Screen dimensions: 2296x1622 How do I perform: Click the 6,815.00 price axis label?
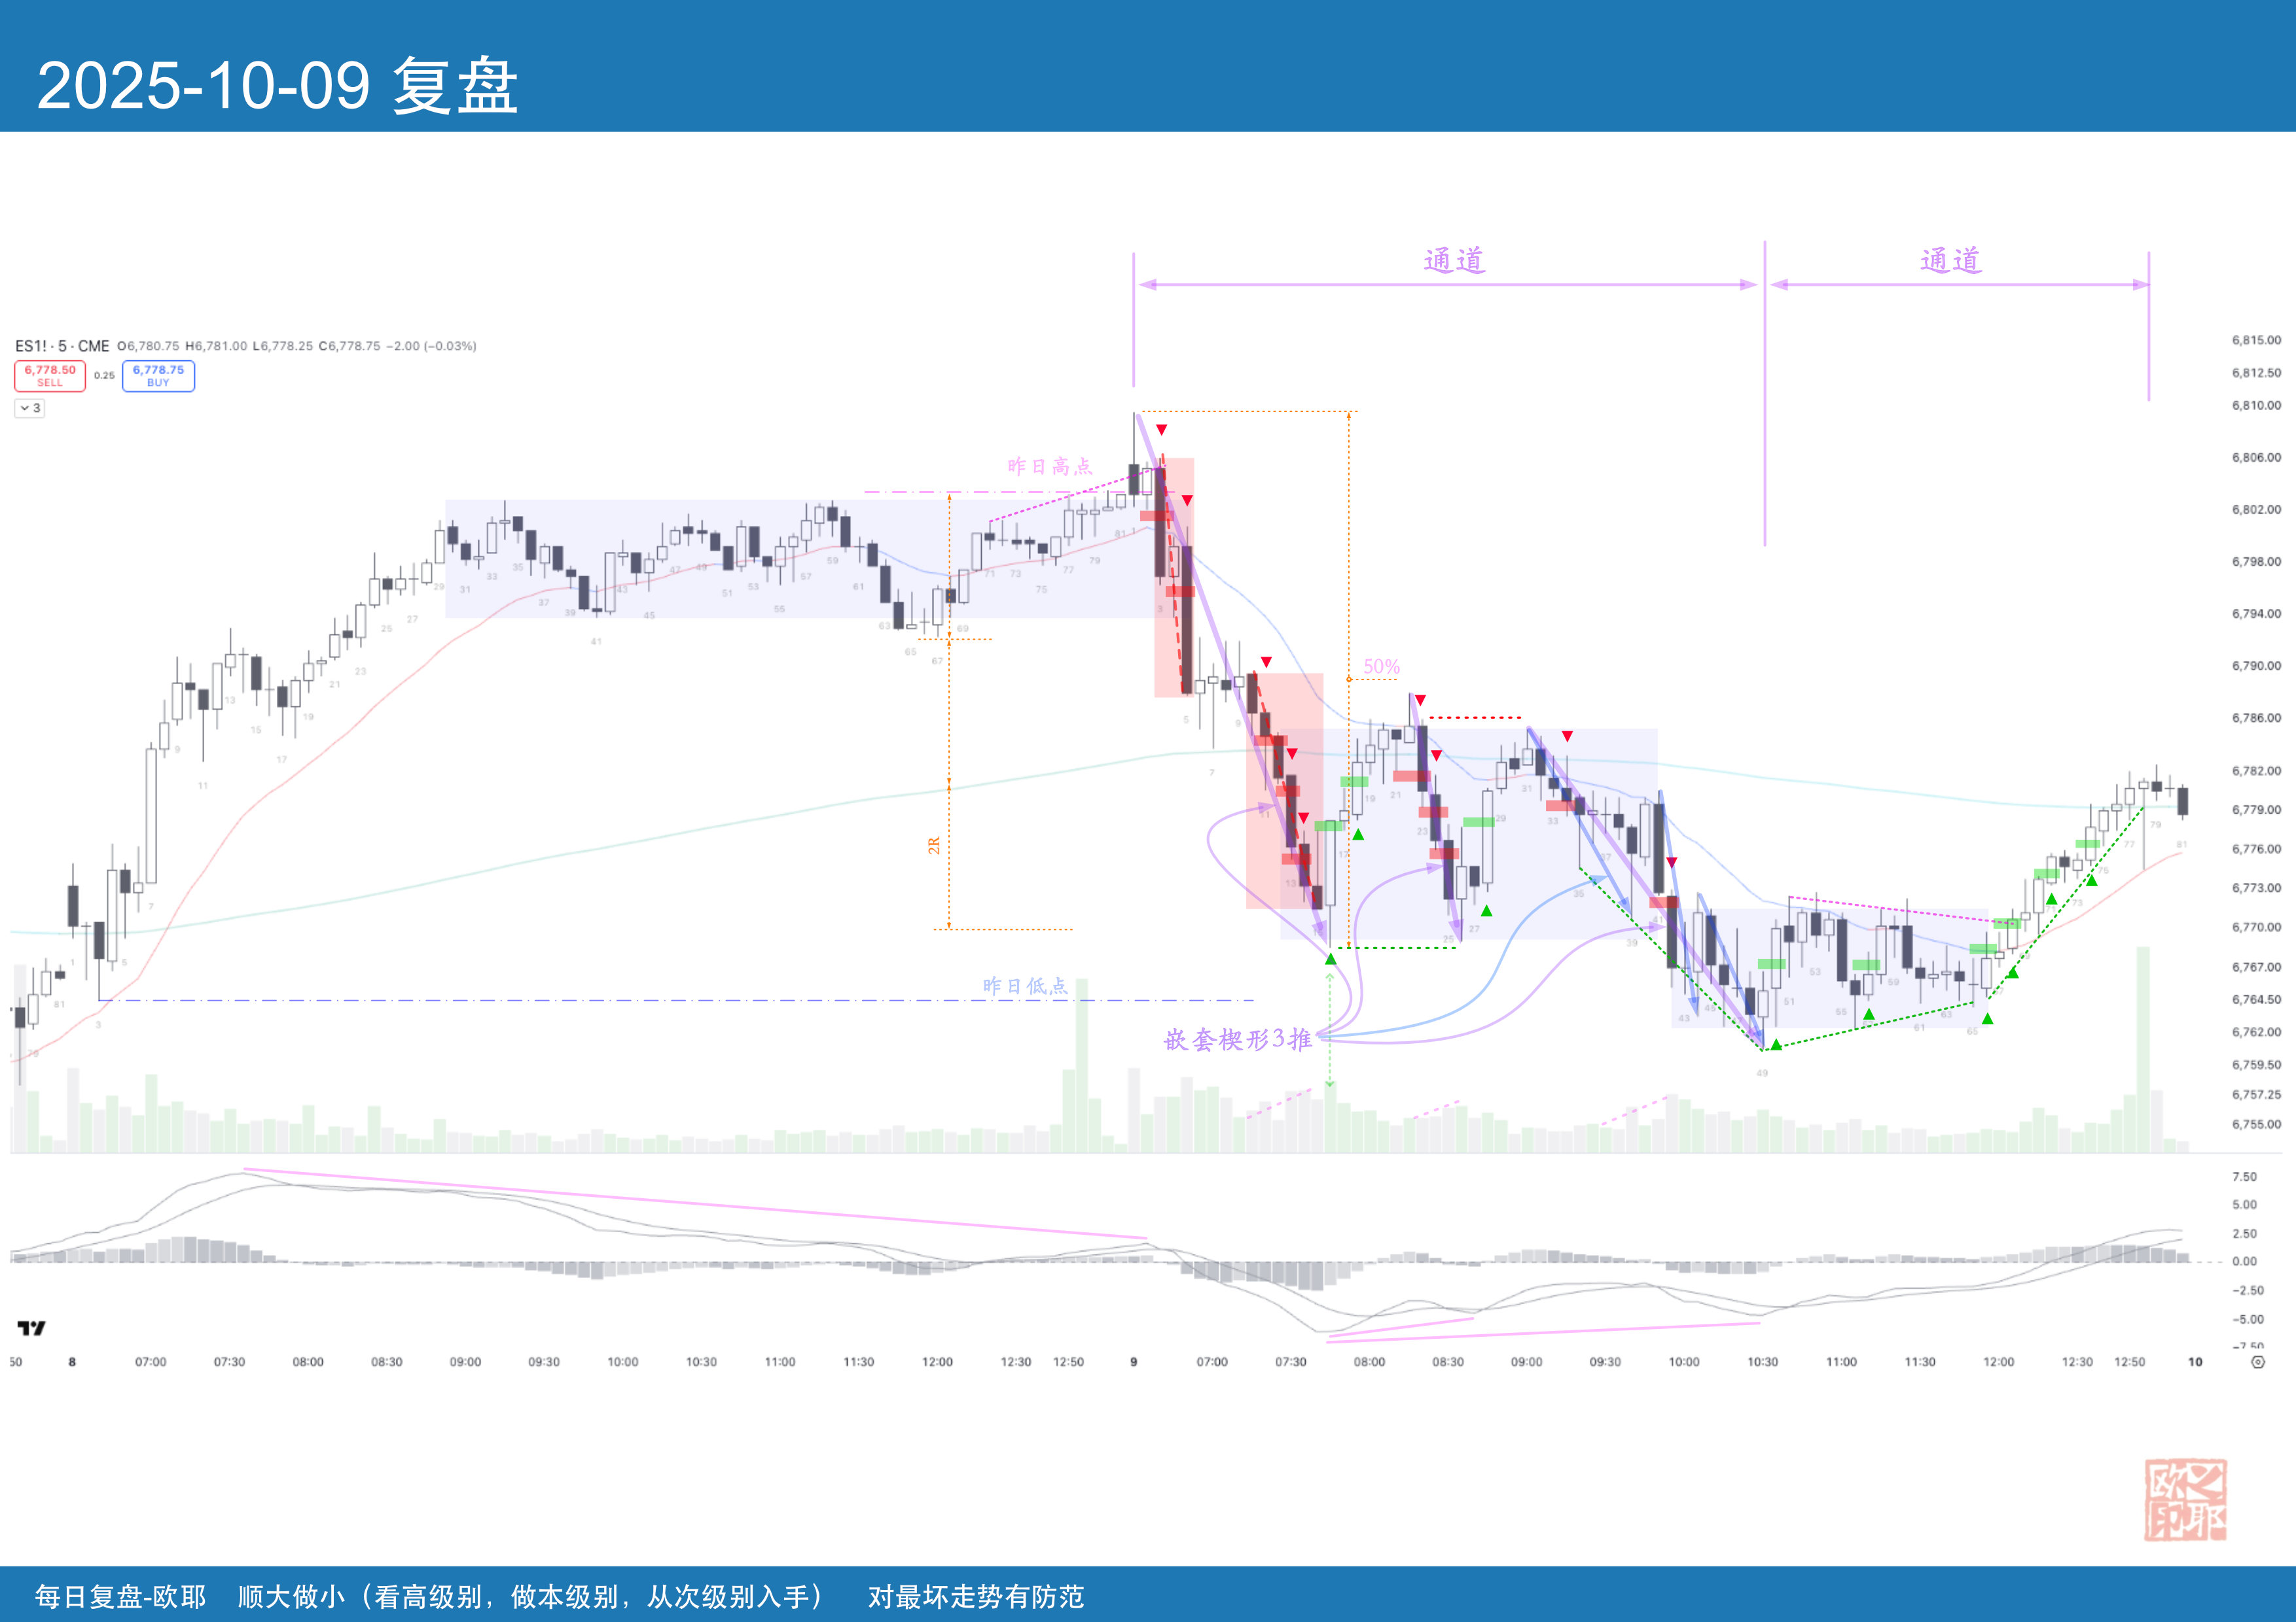pyautogui.click(x=2256, y=340)
